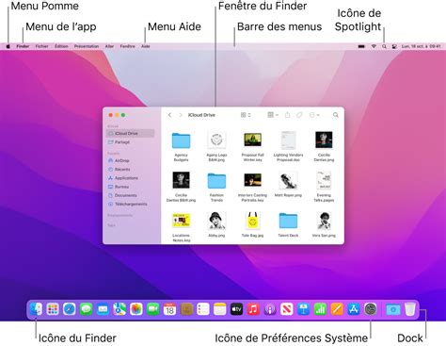Click the battery status icon
This screenshot has height=346, width=446.
coord(361,46)
